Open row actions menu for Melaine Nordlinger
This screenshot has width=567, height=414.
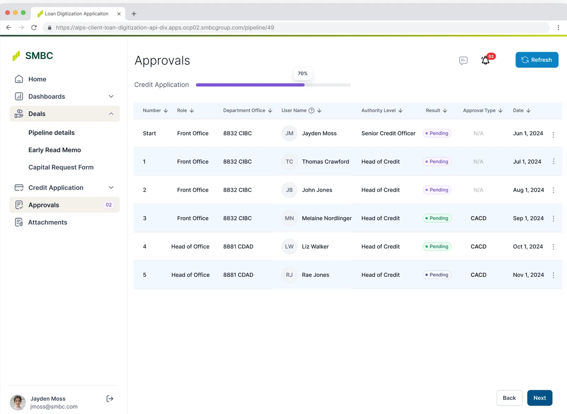tap(553, 218)
